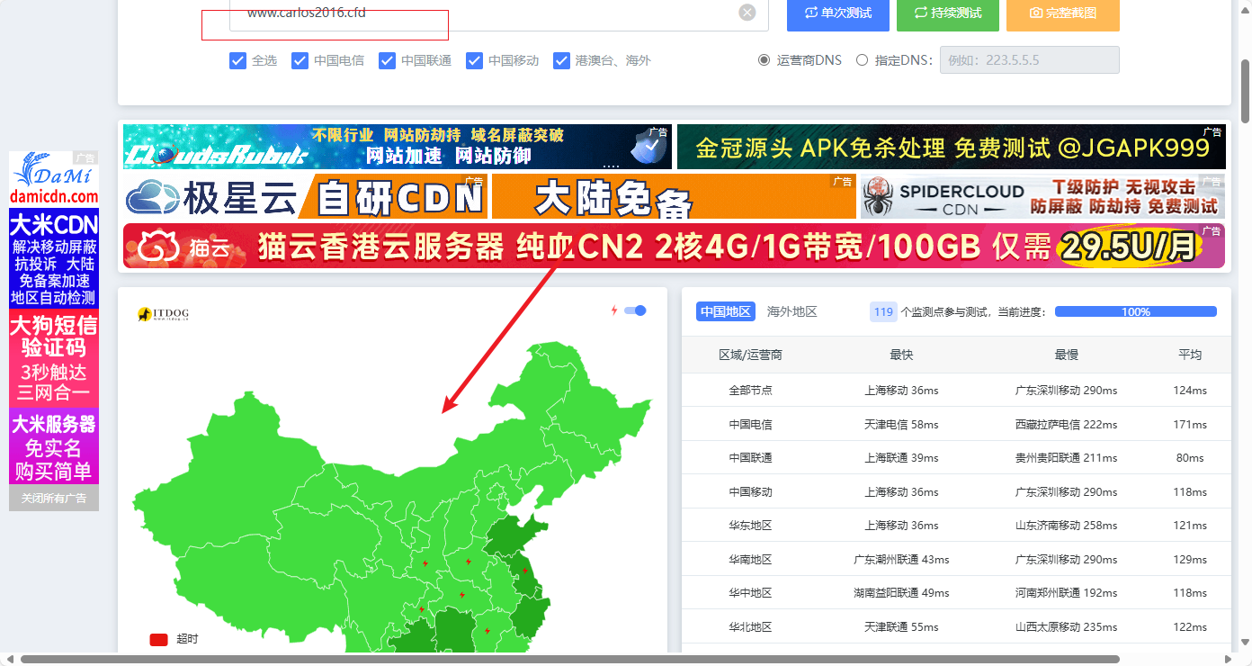
Task: Uncheck the 全选 checkbox
Action: [237, 60]
